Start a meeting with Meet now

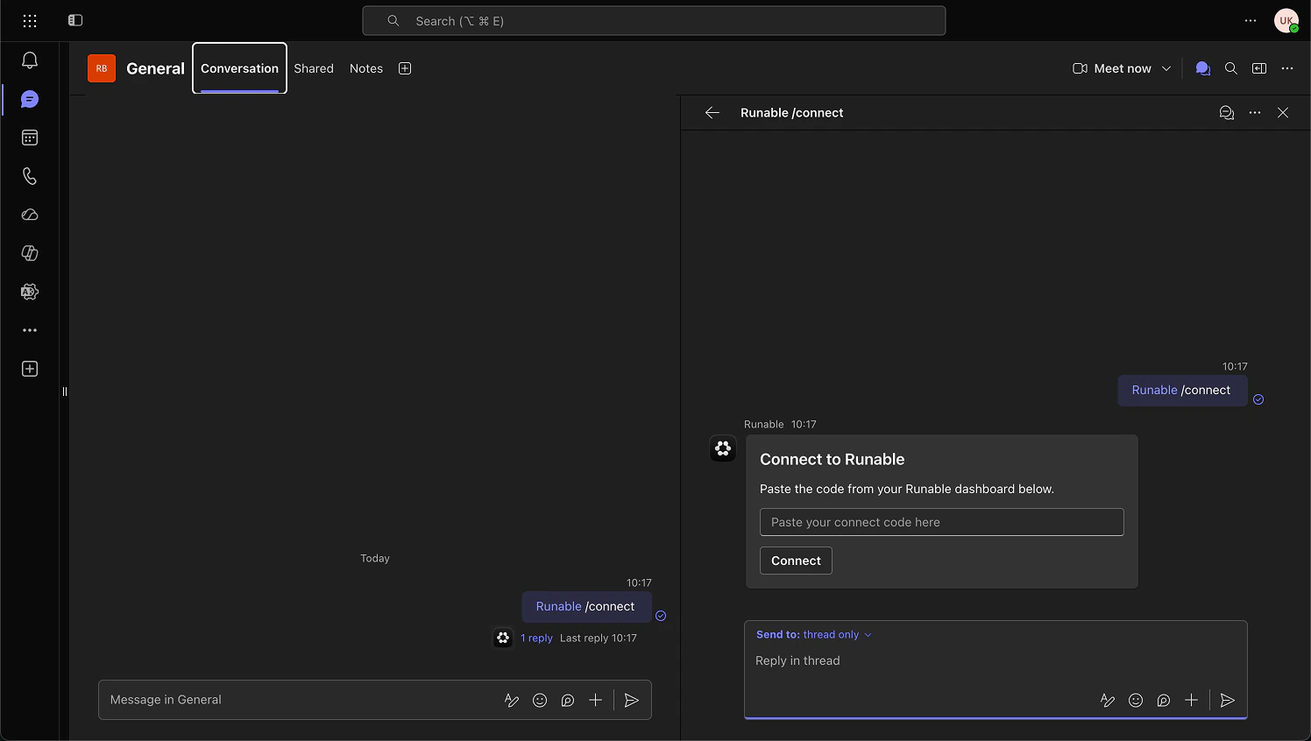(x=1112, y=68)
